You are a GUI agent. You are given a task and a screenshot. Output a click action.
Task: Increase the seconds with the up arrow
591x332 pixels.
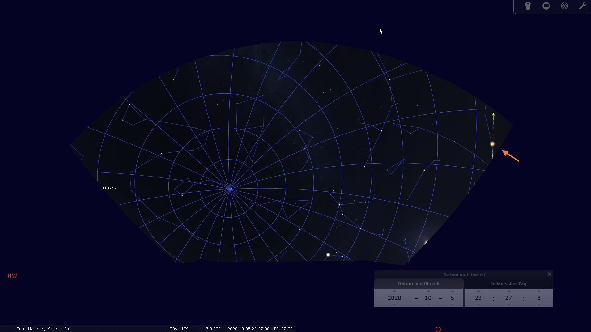click(539, 291)
